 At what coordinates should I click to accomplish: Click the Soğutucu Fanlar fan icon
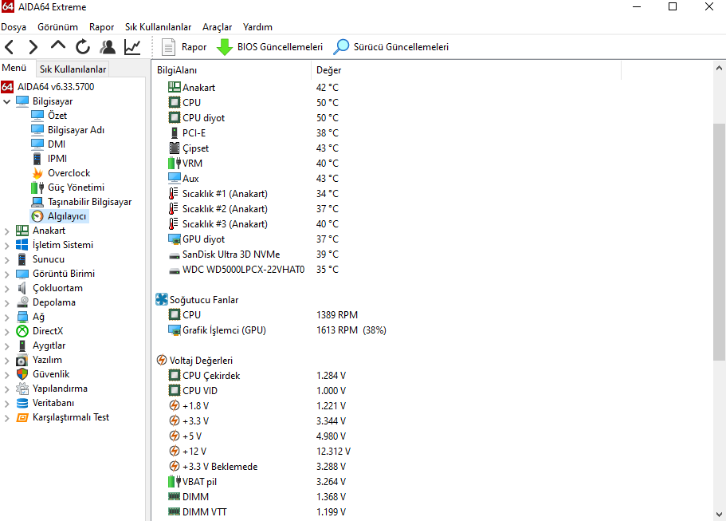coord(162,299)
